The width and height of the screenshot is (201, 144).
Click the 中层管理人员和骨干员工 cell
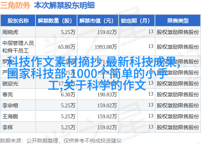pos(18,47)
